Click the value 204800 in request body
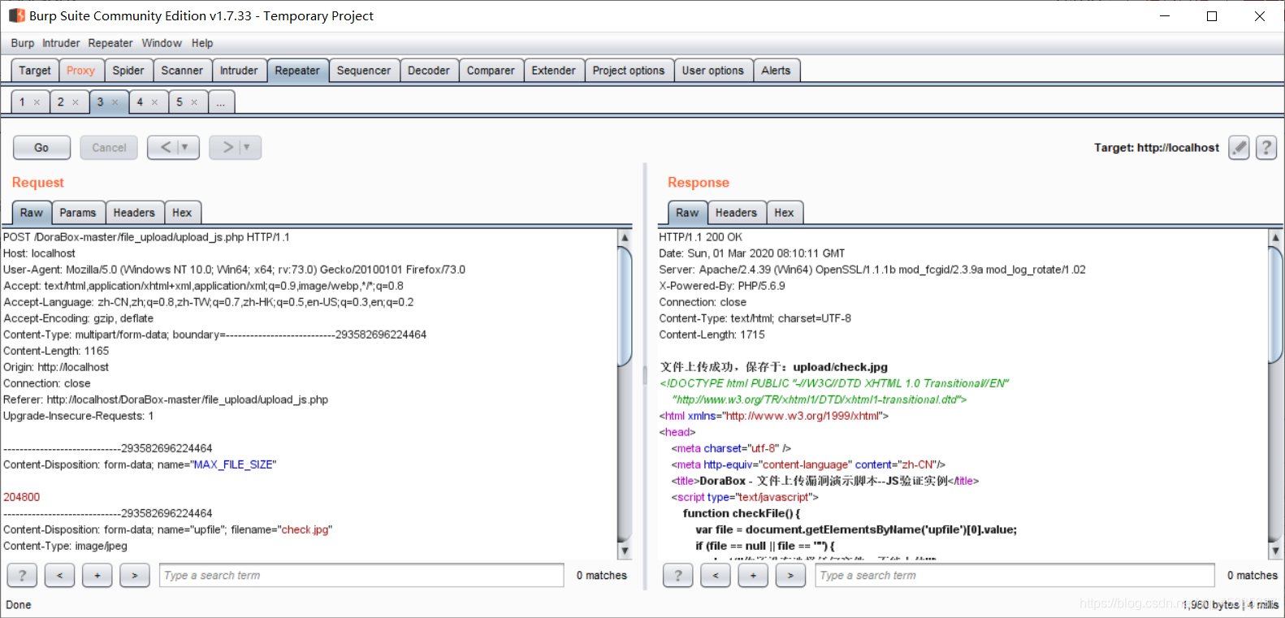This screenshot has width=1285, height=618. [x=21, y=497]
